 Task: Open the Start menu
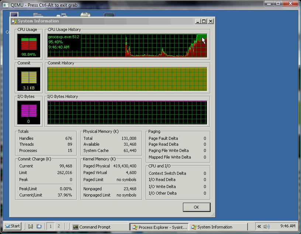click(12, 226)
